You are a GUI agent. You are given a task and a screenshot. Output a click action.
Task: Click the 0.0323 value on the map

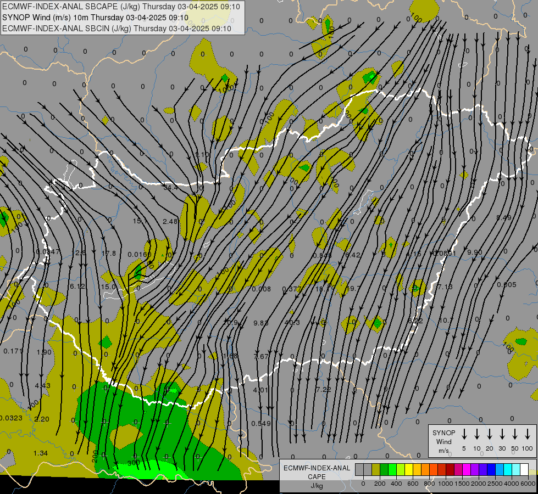point(11,418)
